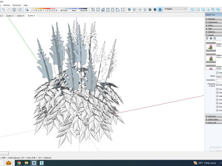Switch to the Top view icon

(x=98, y=10)
